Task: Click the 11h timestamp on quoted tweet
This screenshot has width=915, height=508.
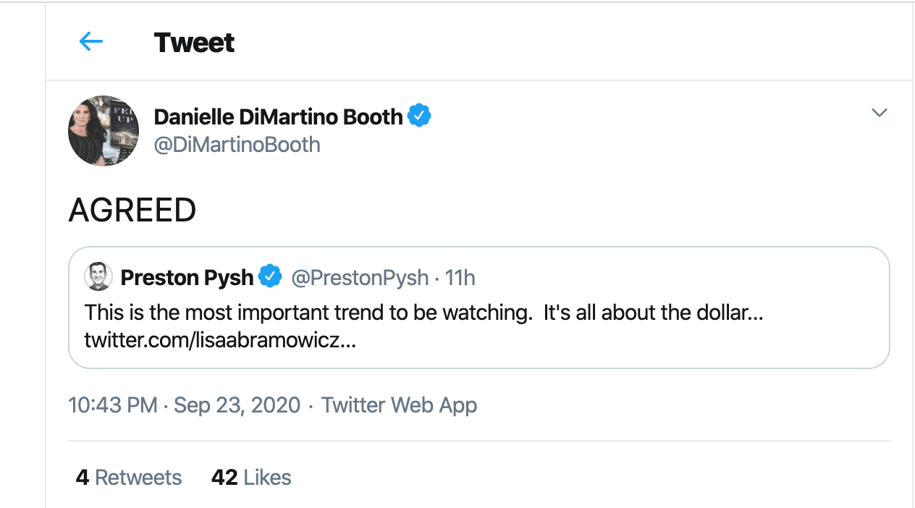Action: (x=460, y=277)
